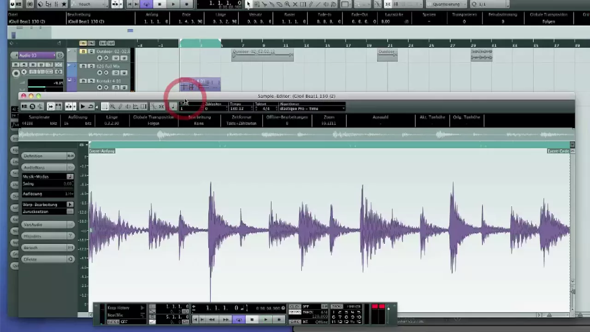Viewport: 590px width, 332px height.
Task: Toggle the Cycle button in main toolbar
Action: [147, 4]
